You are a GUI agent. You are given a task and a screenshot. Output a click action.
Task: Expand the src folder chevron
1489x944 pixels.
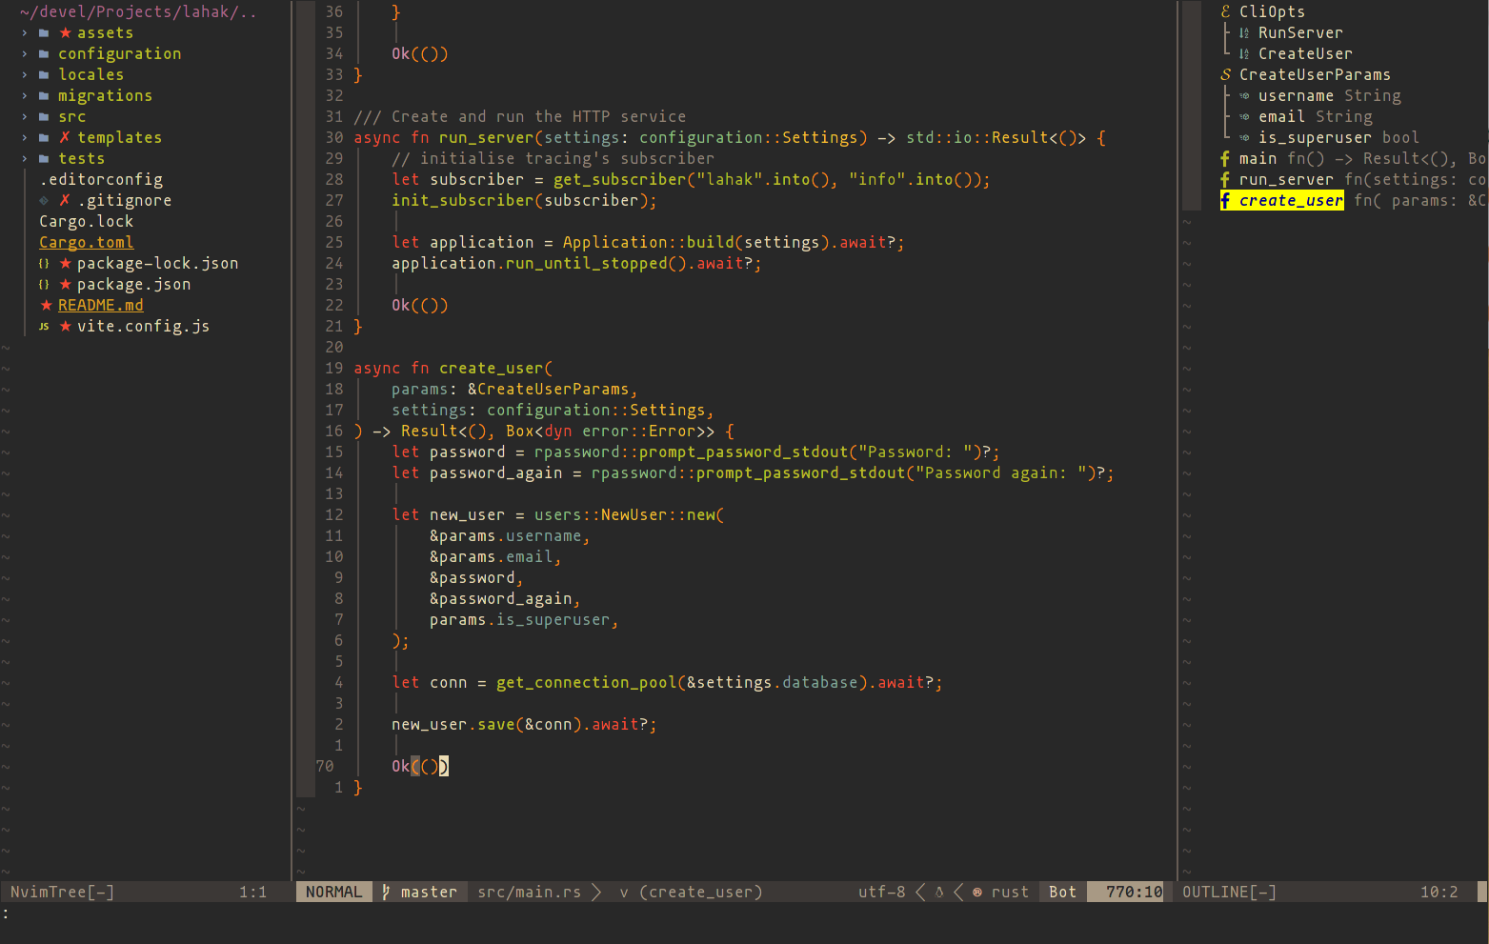click(25, 117)
